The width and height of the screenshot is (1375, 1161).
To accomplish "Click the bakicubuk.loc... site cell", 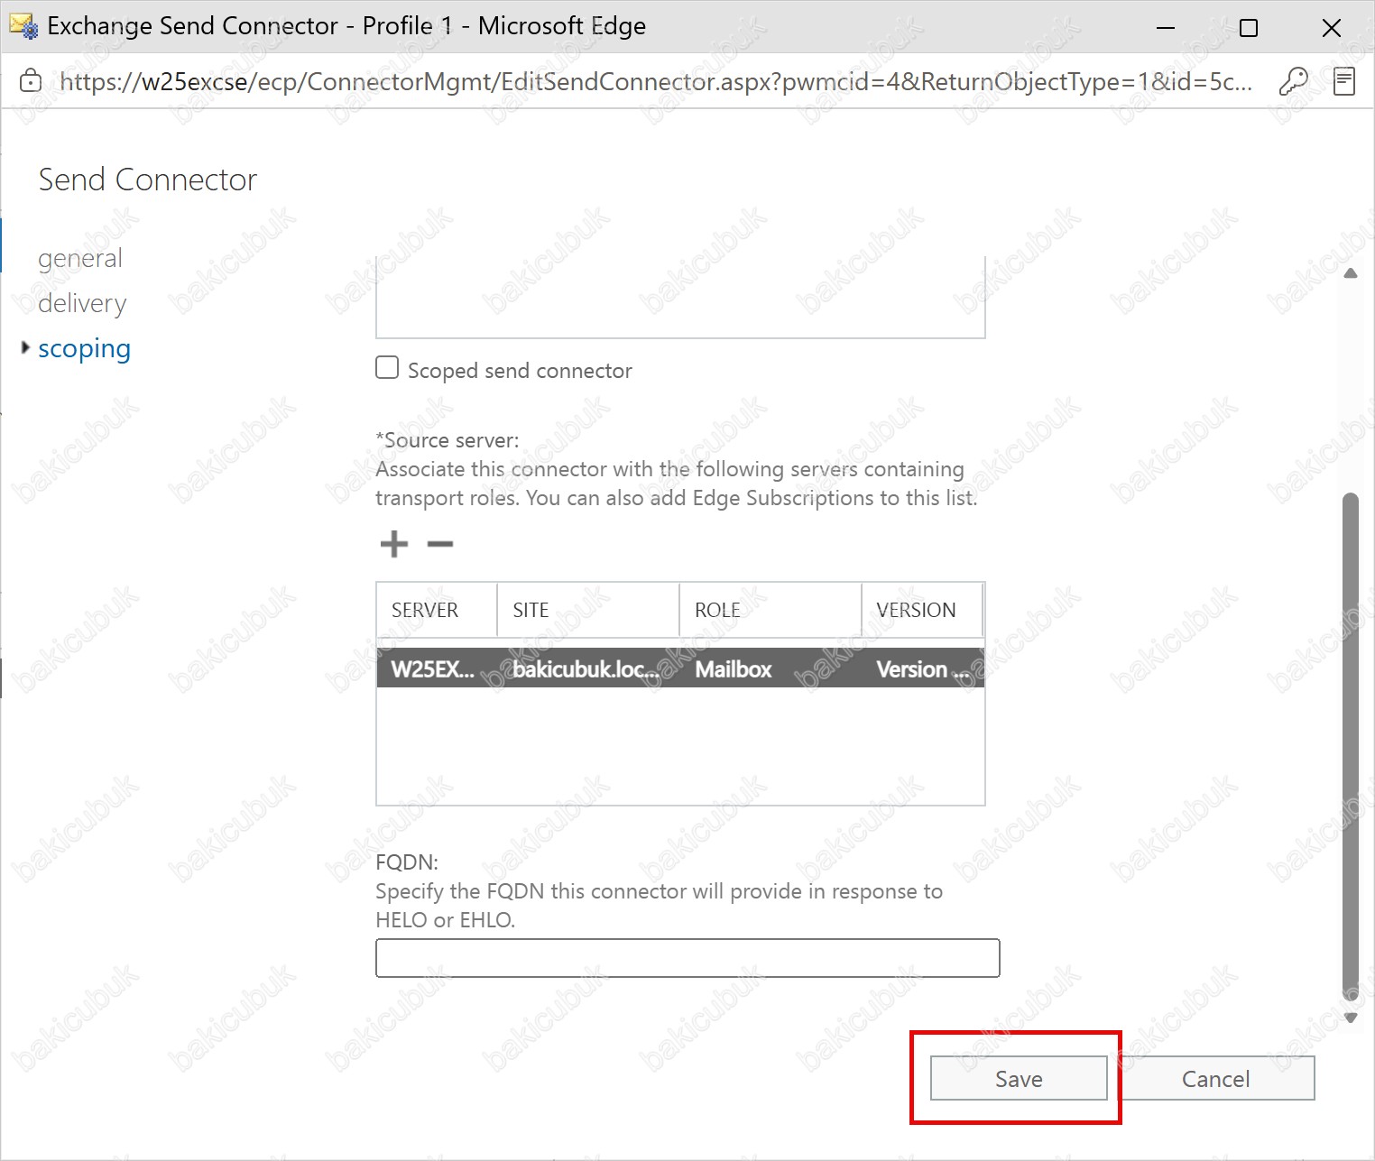I will [x=588, y=668].
